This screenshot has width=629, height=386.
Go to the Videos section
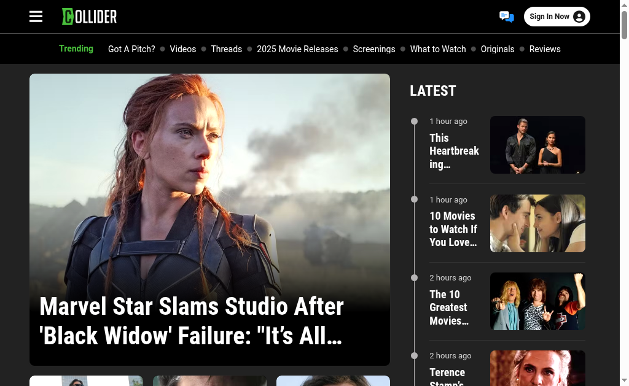point(183,49)
